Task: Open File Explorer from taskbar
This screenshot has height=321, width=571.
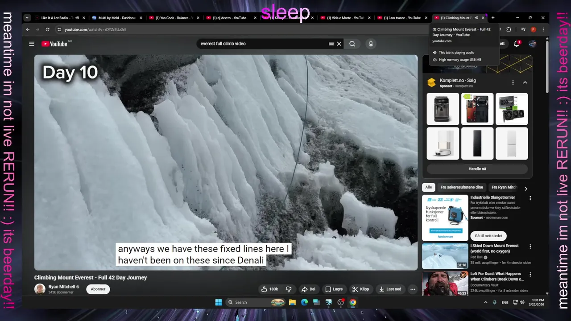Action: (292, 302)
